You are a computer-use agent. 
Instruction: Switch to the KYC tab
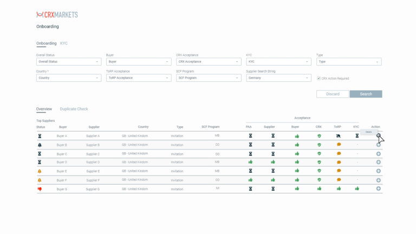pyautogui.click(x=64, y=43)
